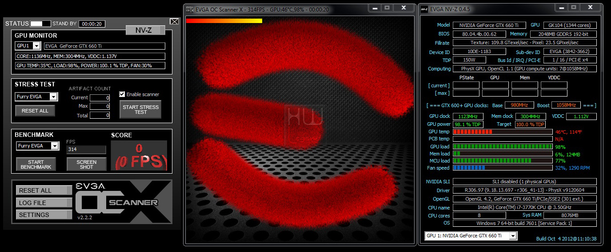
Task: Click the Target 100.0 % TDP value
Action: (x=531, y=124)
